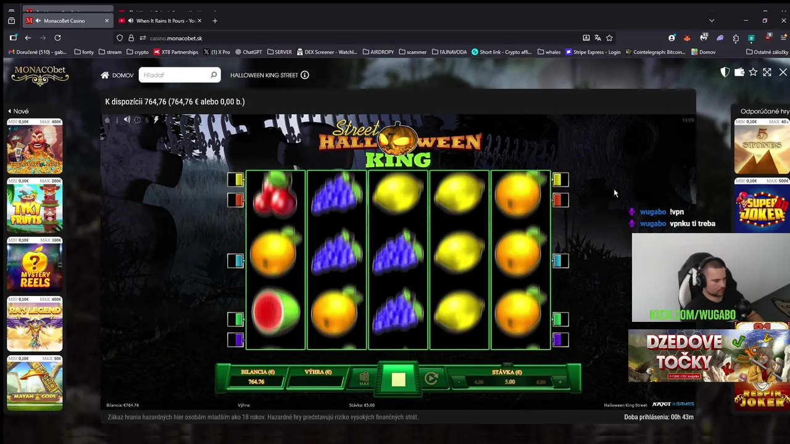
Task: Open Halloween King Street info icon
Action: pos(304,75)
